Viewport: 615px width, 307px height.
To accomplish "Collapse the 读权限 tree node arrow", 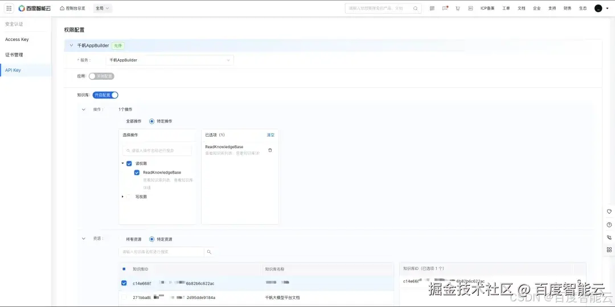I will [x=123, y=163].
